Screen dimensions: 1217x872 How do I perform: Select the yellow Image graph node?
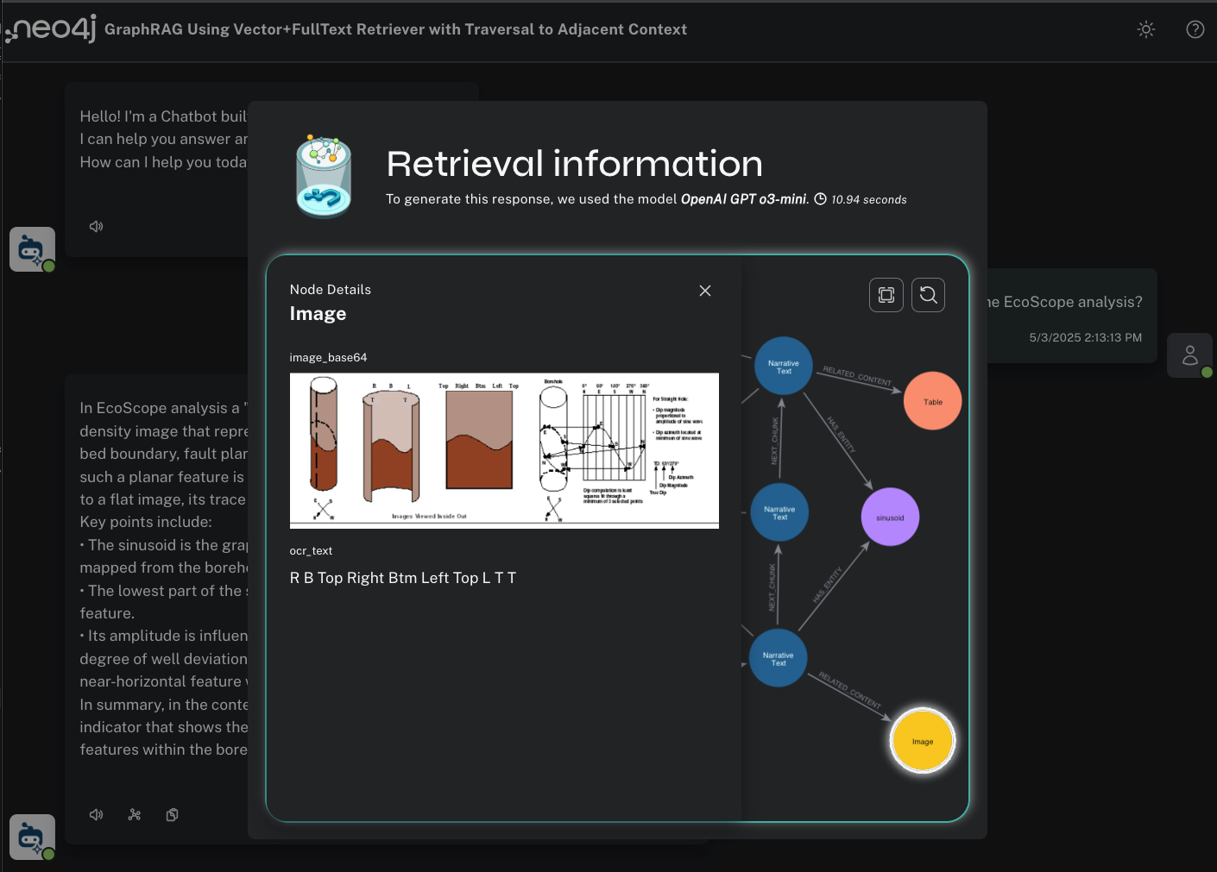(922, 741)
